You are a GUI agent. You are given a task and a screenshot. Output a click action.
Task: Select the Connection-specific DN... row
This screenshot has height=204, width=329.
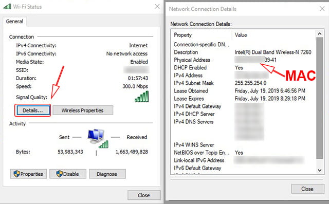click(x=243, y=44)
